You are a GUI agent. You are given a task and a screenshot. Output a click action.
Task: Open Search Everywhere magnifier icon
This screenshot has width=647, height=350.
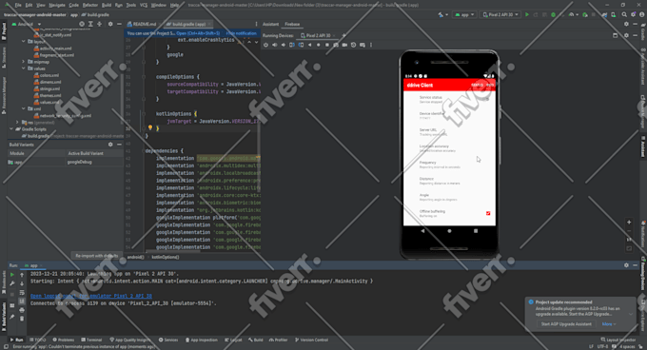[x=624, y=14]
